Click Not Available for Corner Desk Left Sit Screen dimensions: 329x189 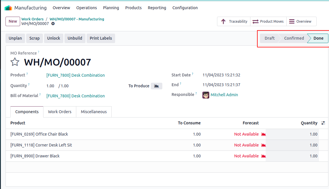(246, 145)
